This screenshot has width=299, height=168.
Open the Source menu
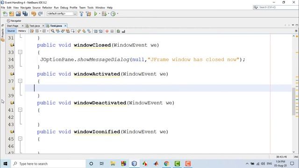pos(36,7)
